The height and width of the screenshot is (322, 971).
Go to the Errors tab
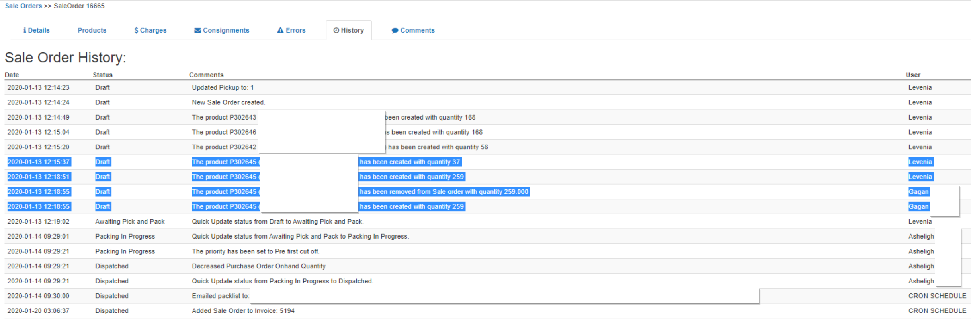pos(295,30)
